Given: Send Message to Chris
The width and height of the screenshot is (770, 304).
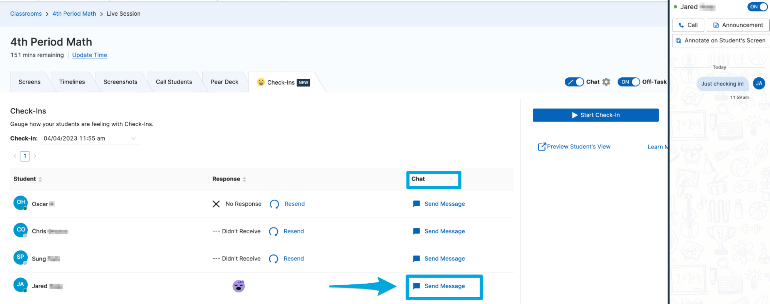Looking at the screenshot, I should tap(445, 231).
